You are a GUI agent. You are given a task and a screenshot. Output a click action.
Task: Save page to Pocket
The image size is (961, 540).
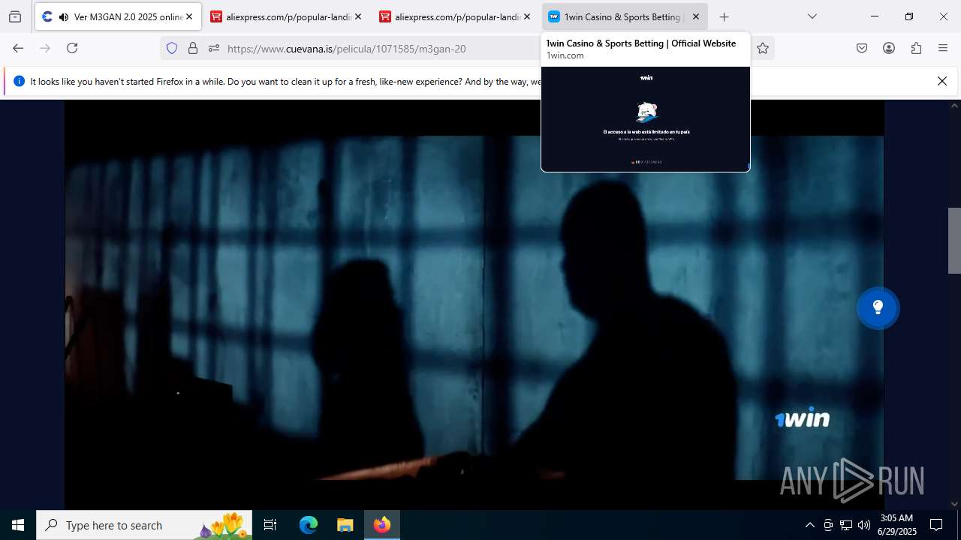click(862, 48)
